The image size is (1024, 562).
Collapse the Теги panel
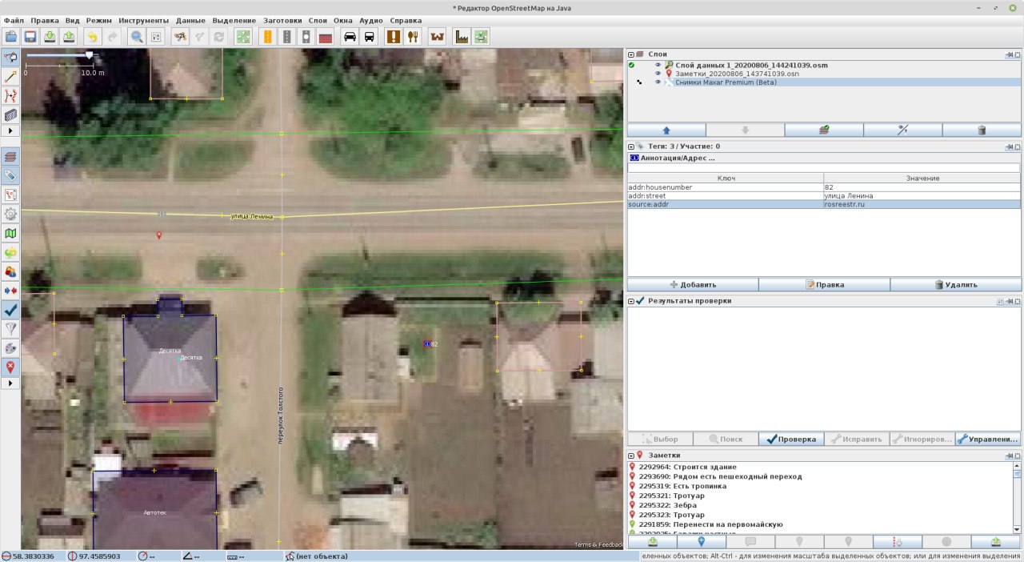[631, 147]
